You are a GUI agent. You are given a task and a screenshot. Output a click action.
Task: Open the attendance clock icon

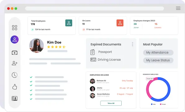click(x=15, y=75)
